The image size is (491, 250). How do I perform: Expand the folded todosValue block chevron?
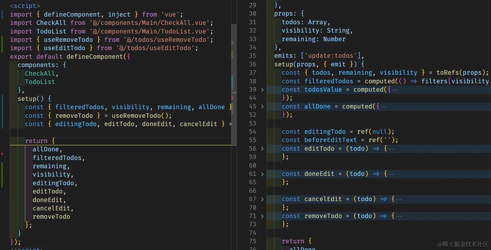tap(262, 90)
